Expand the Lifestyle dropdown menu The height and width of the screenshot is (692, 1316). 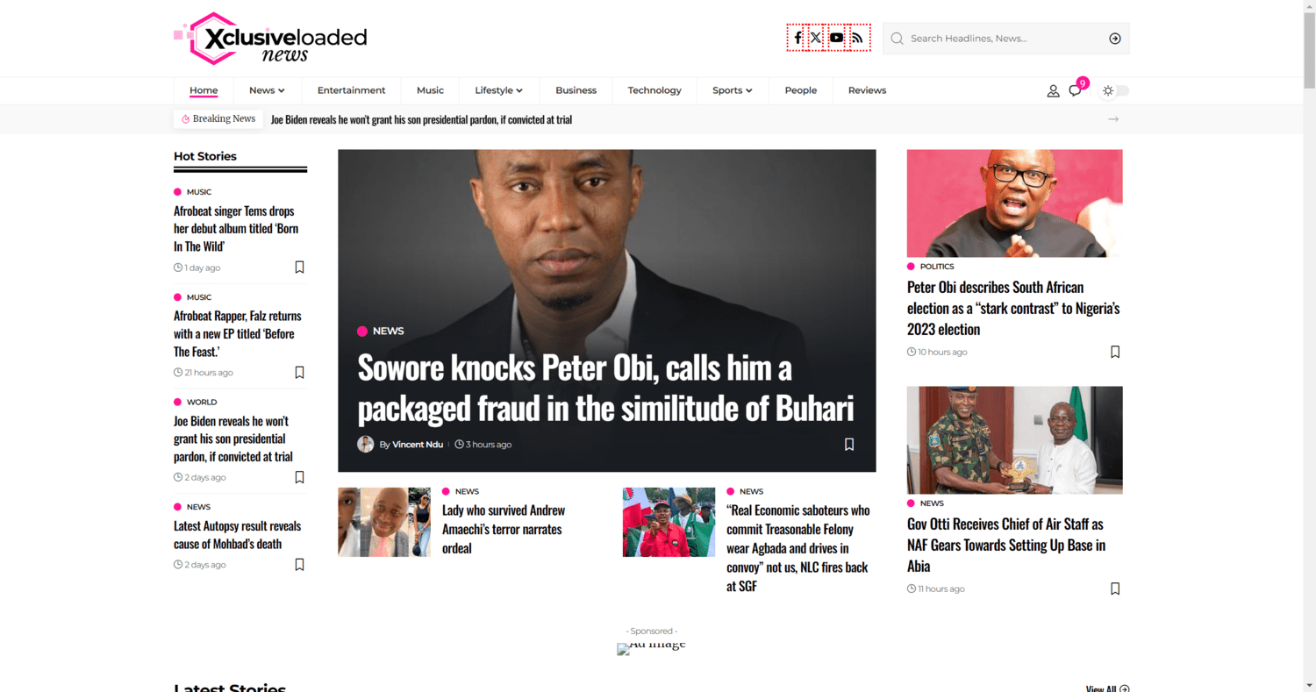(x=498, y=90)
